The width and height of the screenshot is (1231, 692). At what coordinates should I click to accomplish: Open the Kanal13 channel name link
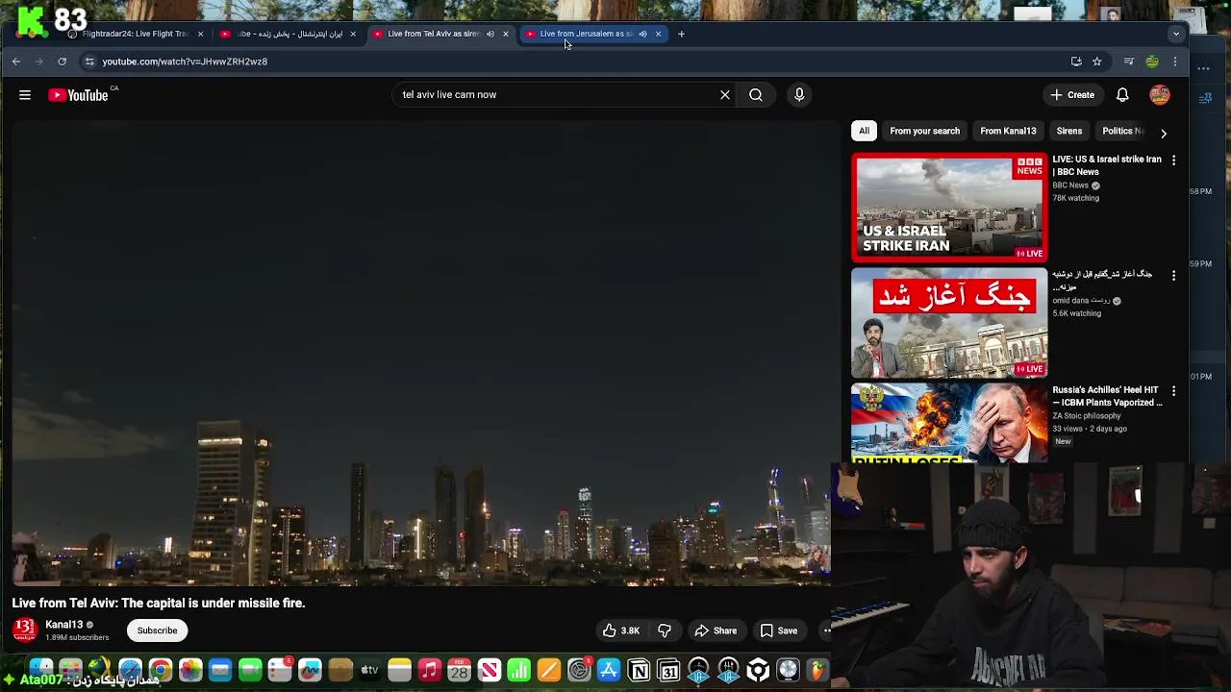(x=64, y=625)
